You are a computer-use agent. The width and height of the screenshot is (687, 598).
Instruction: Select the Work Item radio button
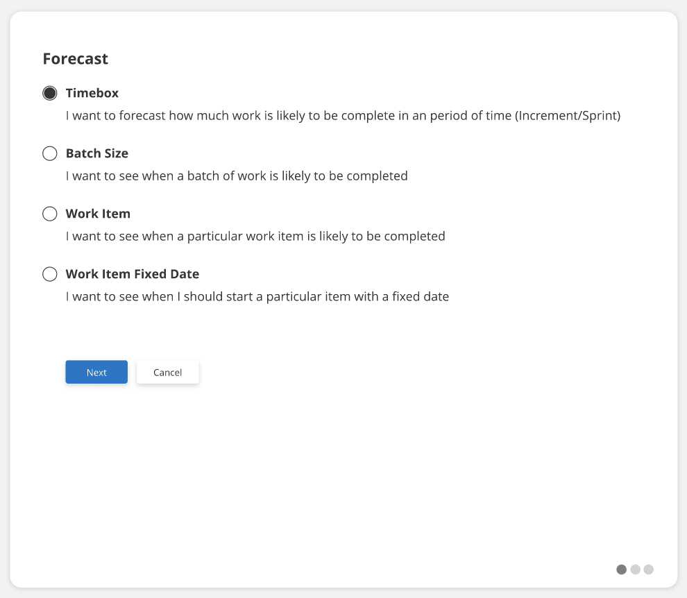click(50, 214)
